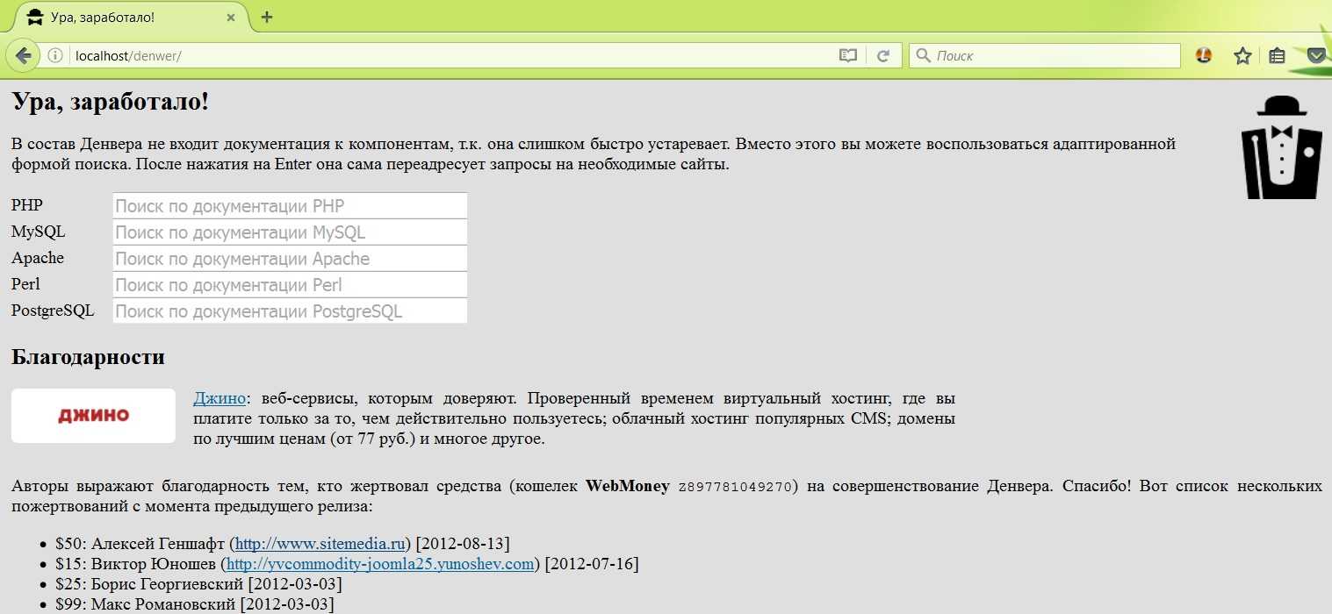Select the 'Ура, заработало!' tab
The image size is (1332, 614).
[123, 18]
